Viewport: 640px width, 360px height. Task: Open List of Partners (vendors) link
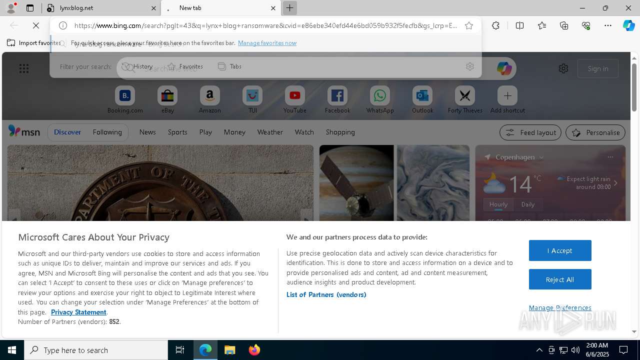(326, 294)
